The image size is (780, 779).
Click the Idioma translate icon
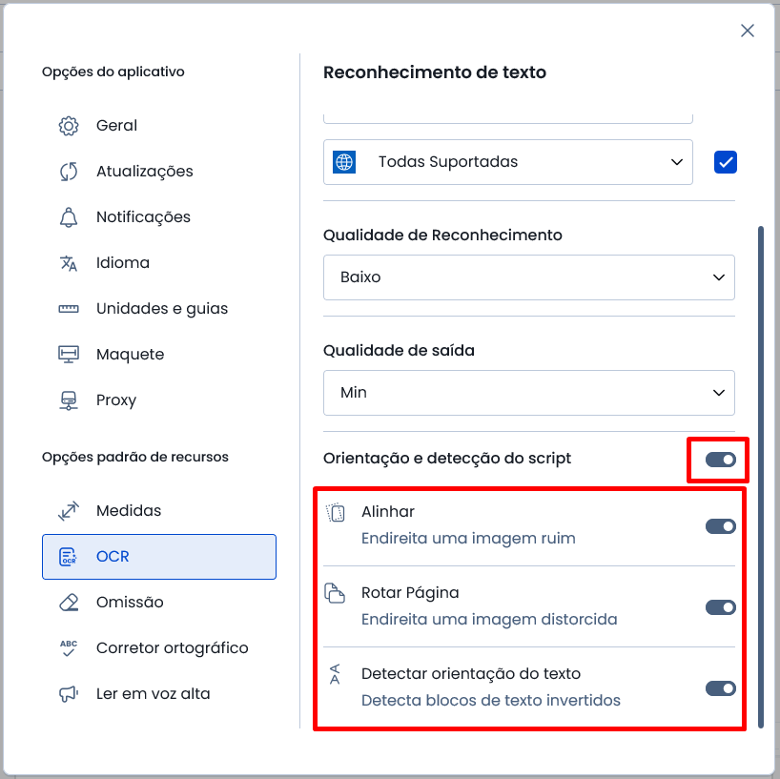tap(69, 263)
